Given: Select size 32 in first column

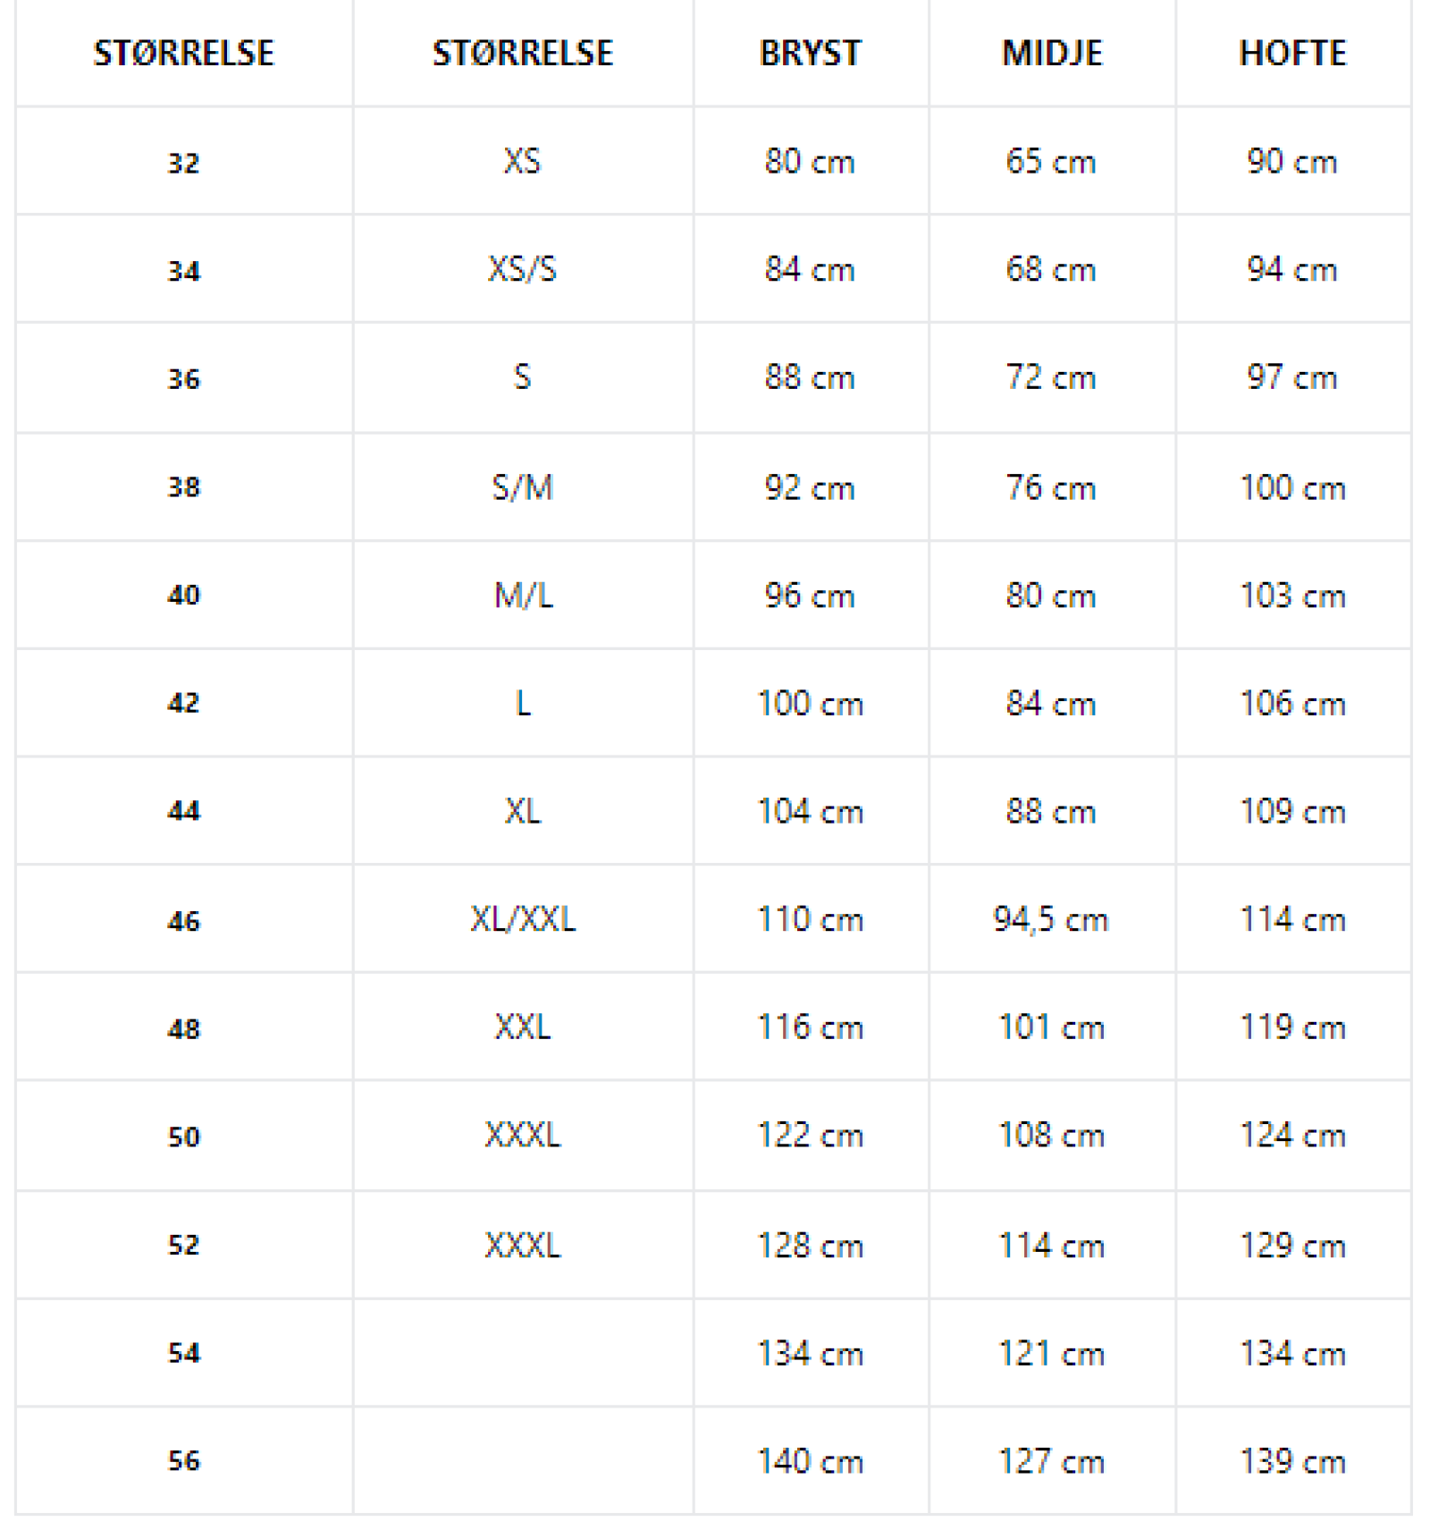Looking at the screenshot, I should tap(184, 163).
